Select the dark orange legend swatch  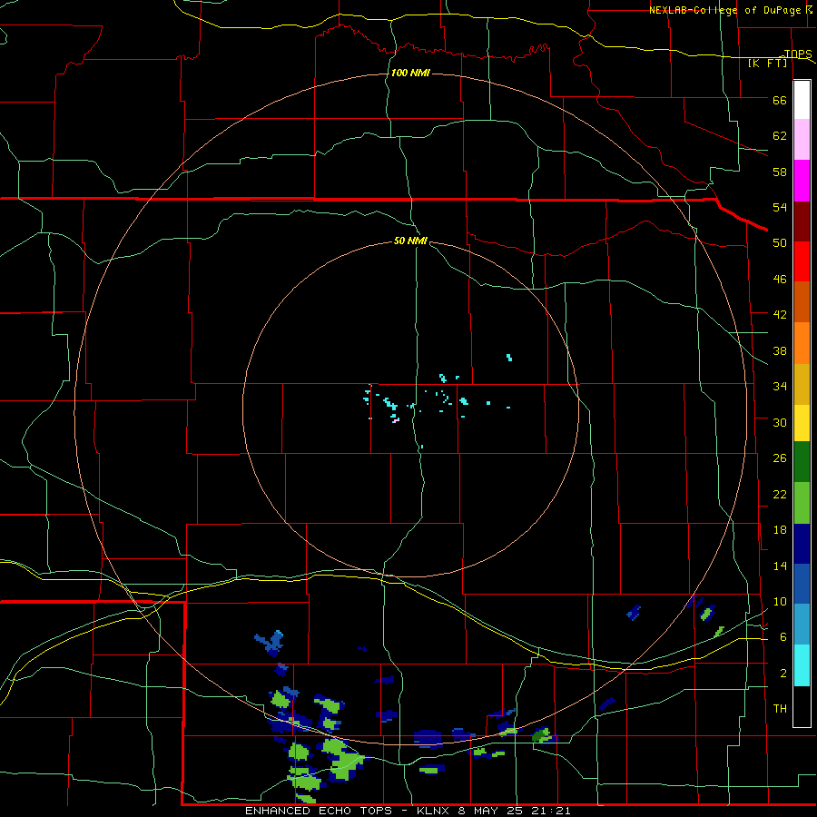(x=802, y=302)
